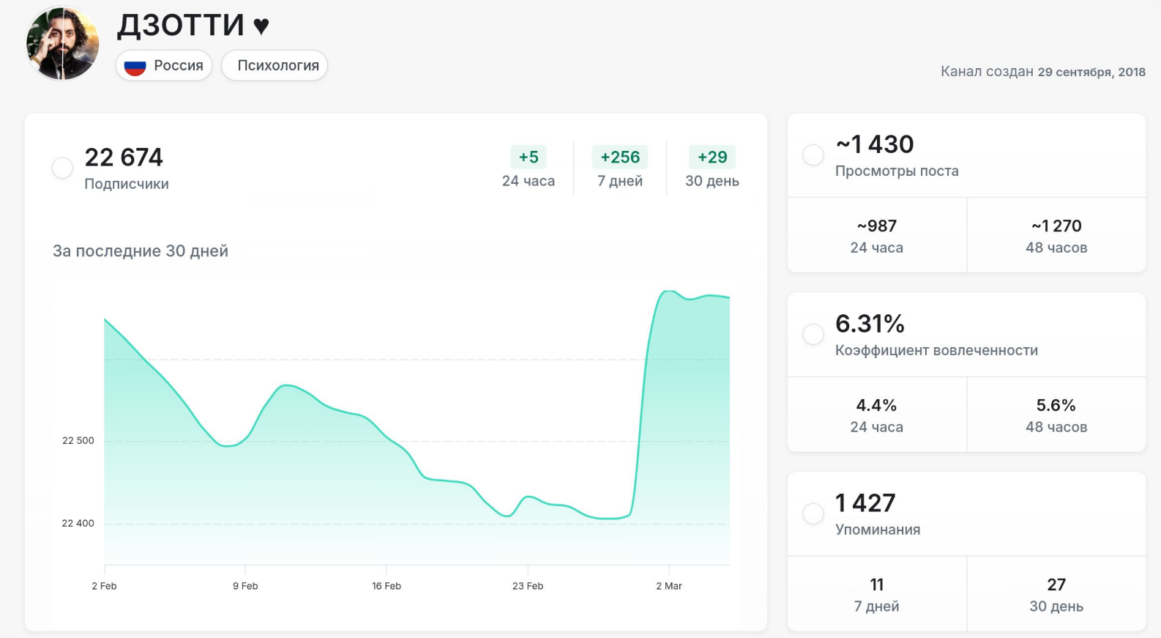Select the ~1 270 views 48 часов cell
Viewport: 1161px width, 638px height.
(x=1056, y=235)
